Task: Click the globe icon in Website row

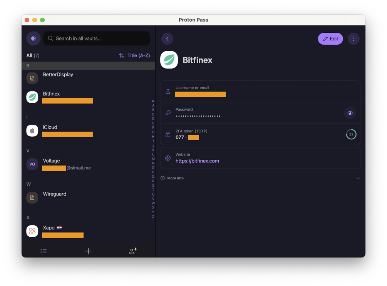Action: [x=168, y=158]
